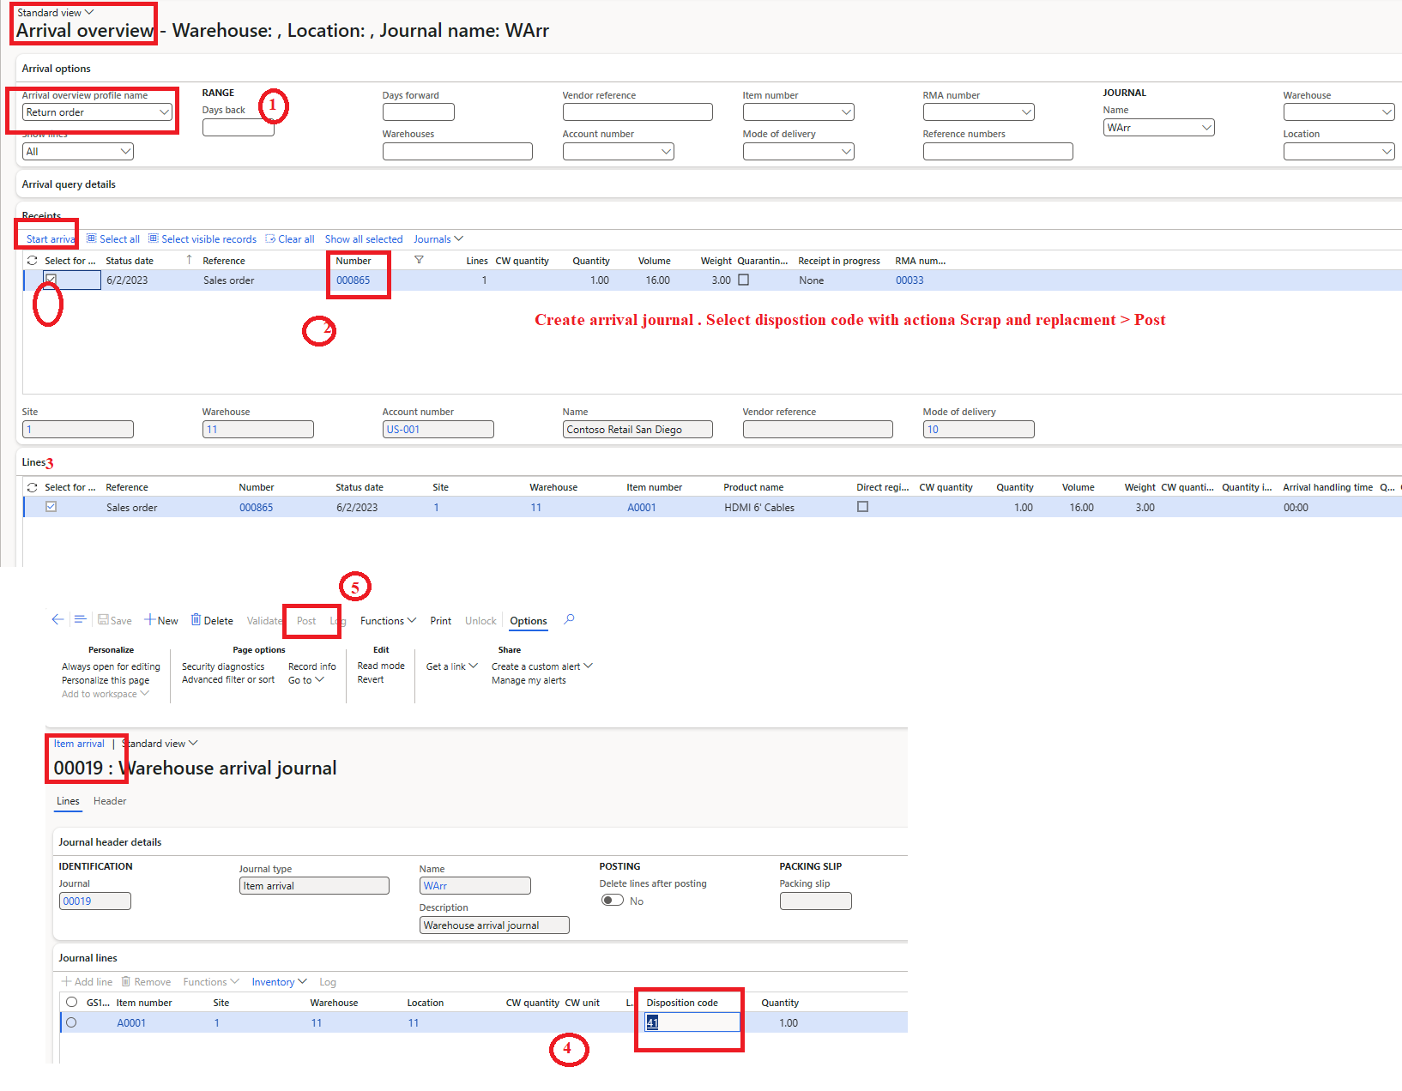
Task: Open the Inventory dropdown in Journal lines
Action: [278, 981]
